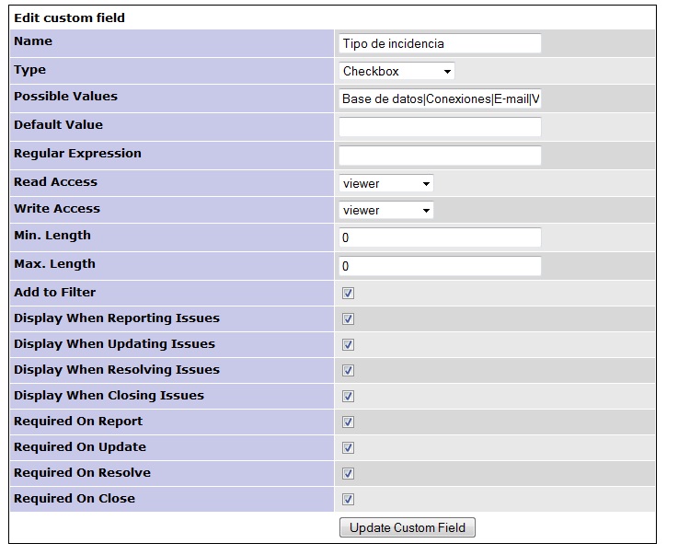Disable Display When Resolving Issues
This screenshot has height=555, width=678.
coord(348,371)
